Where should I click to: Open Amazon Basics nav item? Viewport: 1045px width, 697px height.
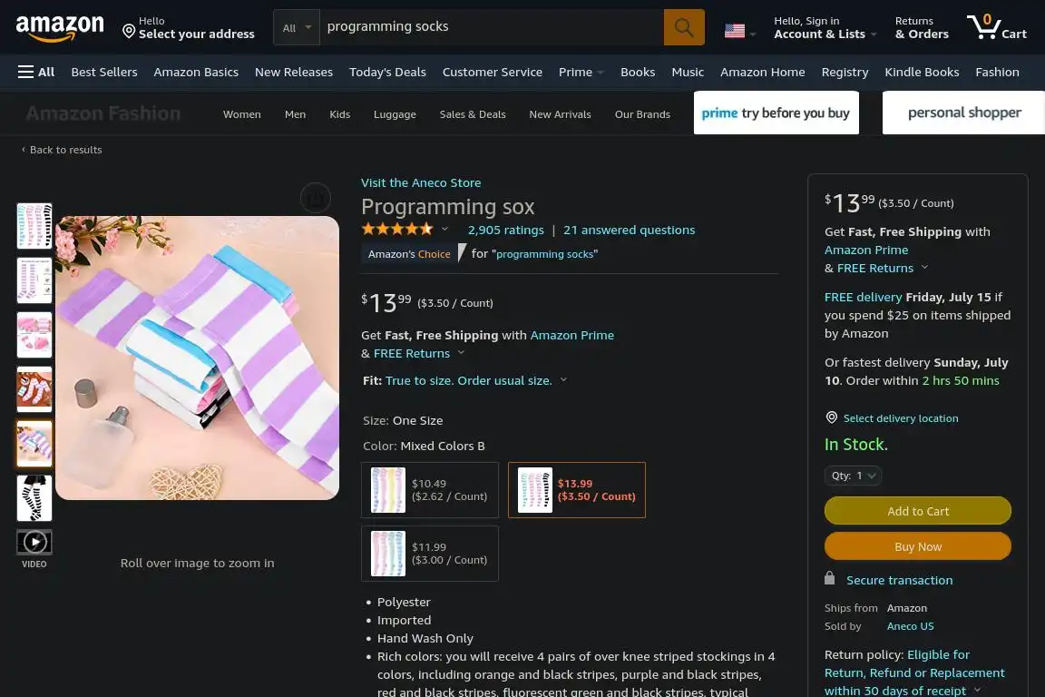click(x=196, y=72)
